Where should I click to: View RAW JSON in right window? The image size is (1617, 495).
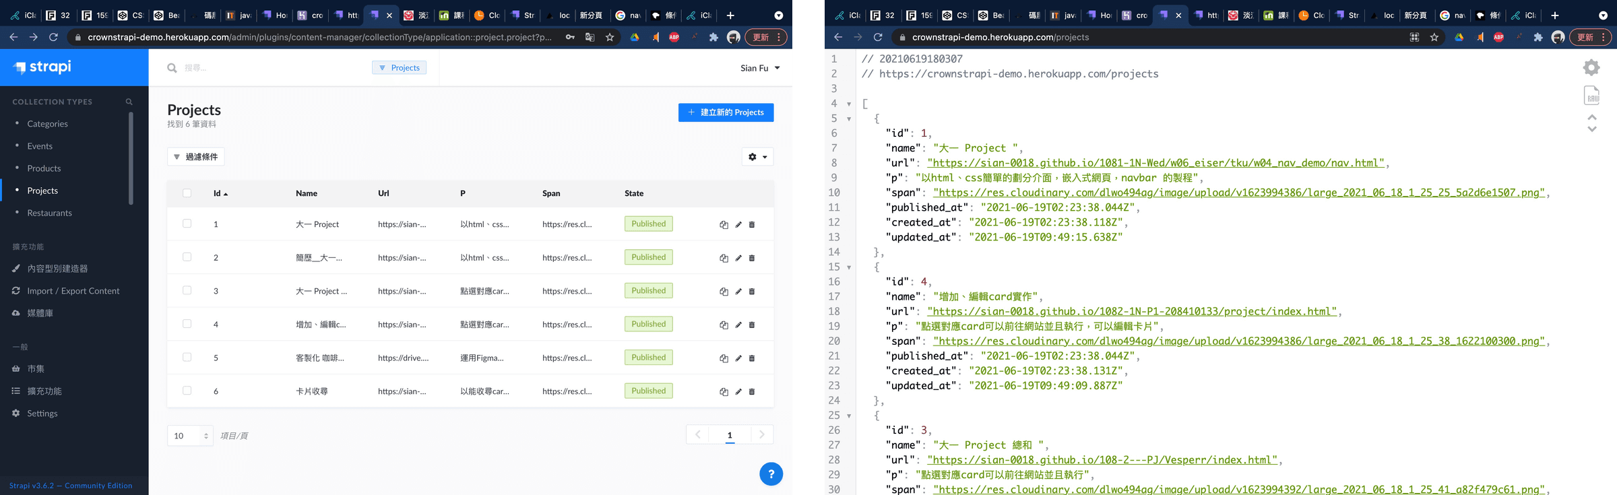tap(1591, 96)
